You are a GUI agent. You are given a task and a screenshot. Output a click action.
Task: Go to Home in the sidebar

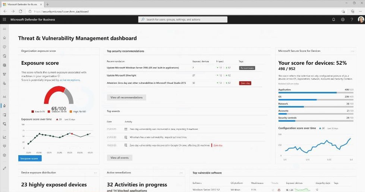4,38
